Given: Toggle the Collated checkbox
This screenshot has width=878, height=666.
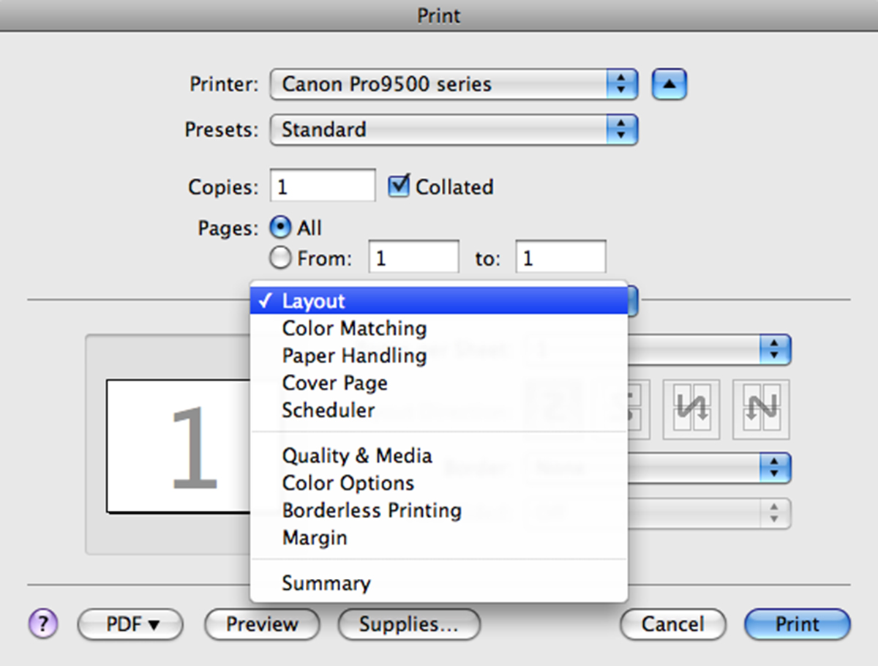Looking at the screenshot, I should pyautogui.click(x=398, y=186).
